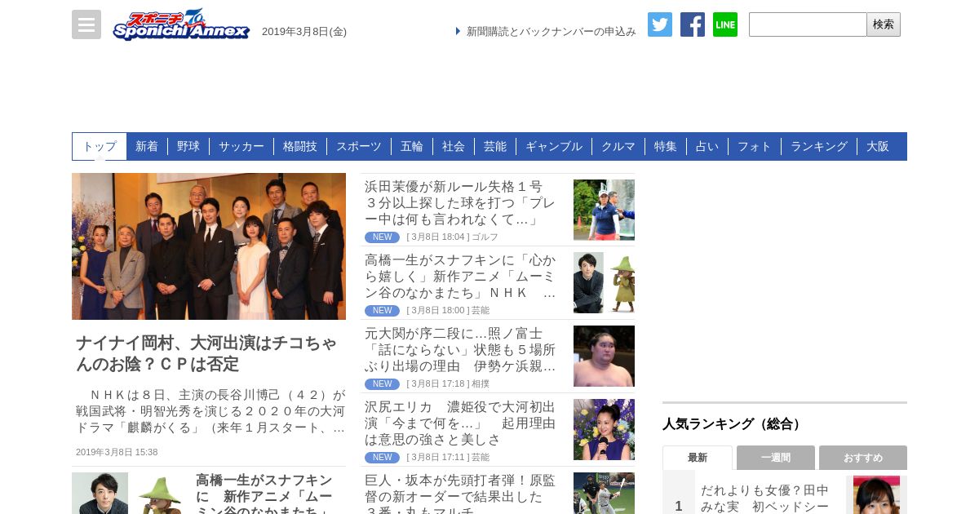Open the 芸能 section
Screen dimensions: 979x514
pyautogui.click(x=495, y=146)
